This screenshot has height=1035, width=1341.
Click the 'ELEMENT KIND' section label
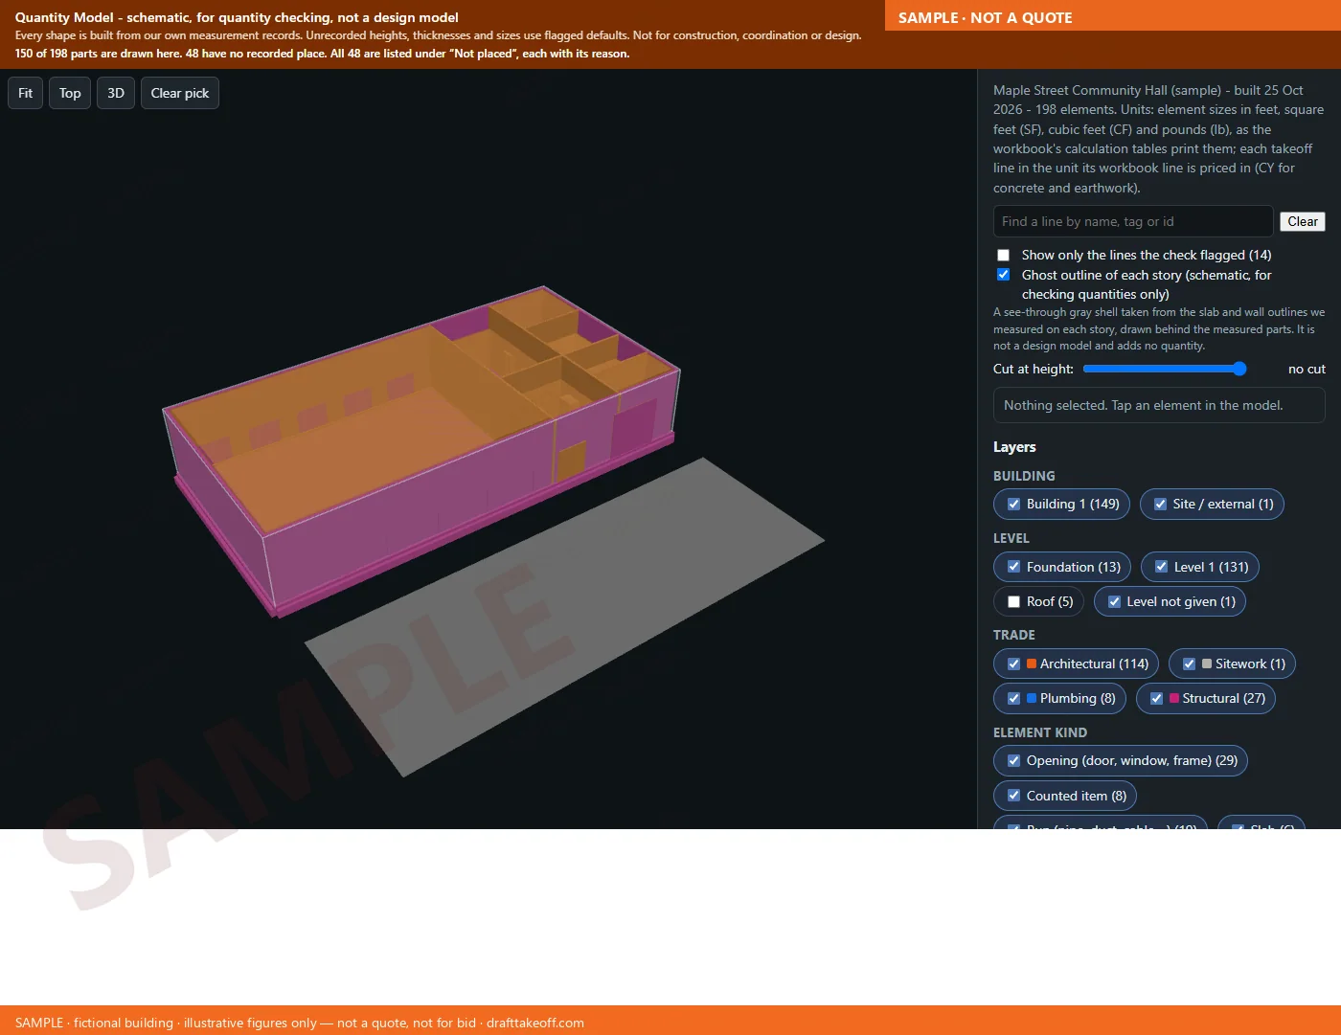point(1040,732)
